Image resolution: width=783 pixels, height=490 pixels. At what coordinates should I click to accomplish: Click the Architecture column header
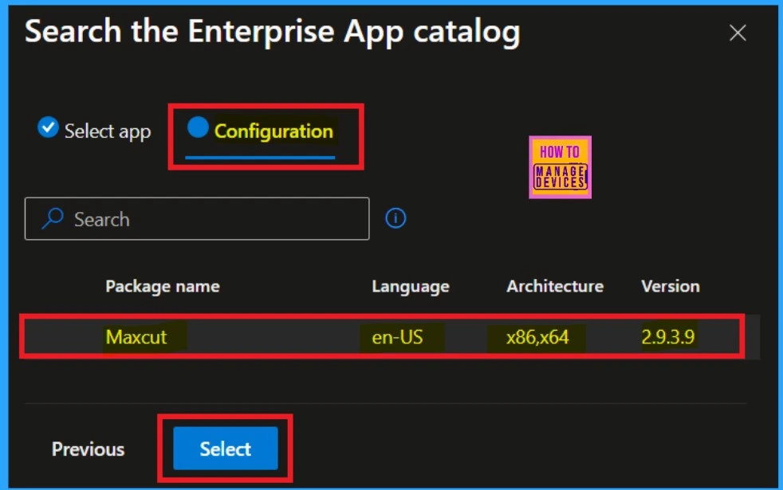tap(555, 286)
